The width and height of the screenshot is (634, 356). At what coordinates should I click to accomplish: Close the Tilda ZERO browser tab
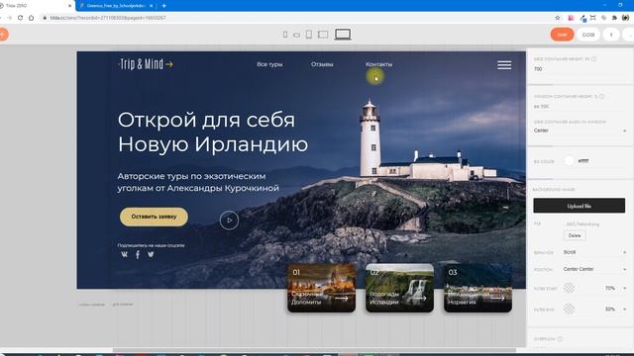click(x=69, y=6)
